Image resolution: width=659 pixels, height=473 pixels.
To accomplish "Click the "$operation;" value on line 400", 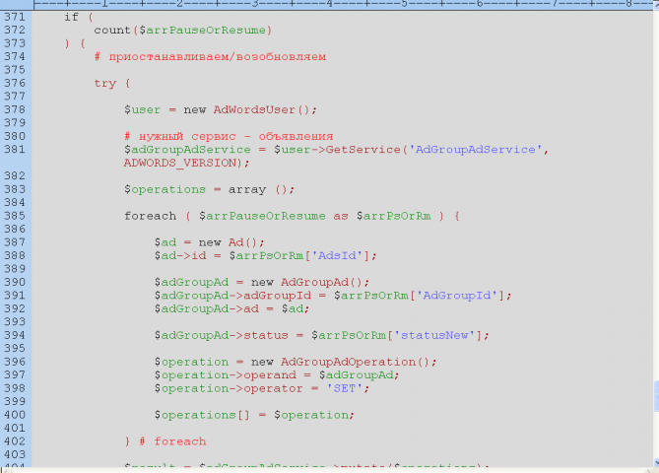I will coord(314,415).
